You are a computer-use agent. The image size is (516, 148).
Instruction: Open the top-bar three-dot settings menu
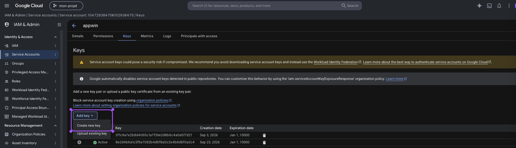point(509,6)
